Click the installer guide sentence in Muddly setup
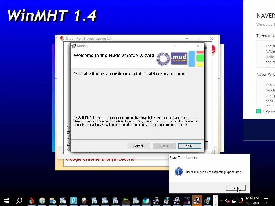Screen dimensions: 275x206 [x=129, y=74]
